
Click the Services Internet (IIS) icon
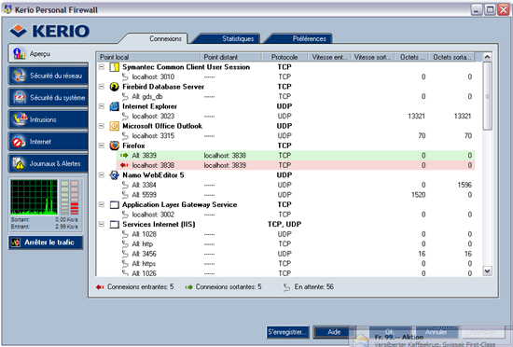[114, 225]
